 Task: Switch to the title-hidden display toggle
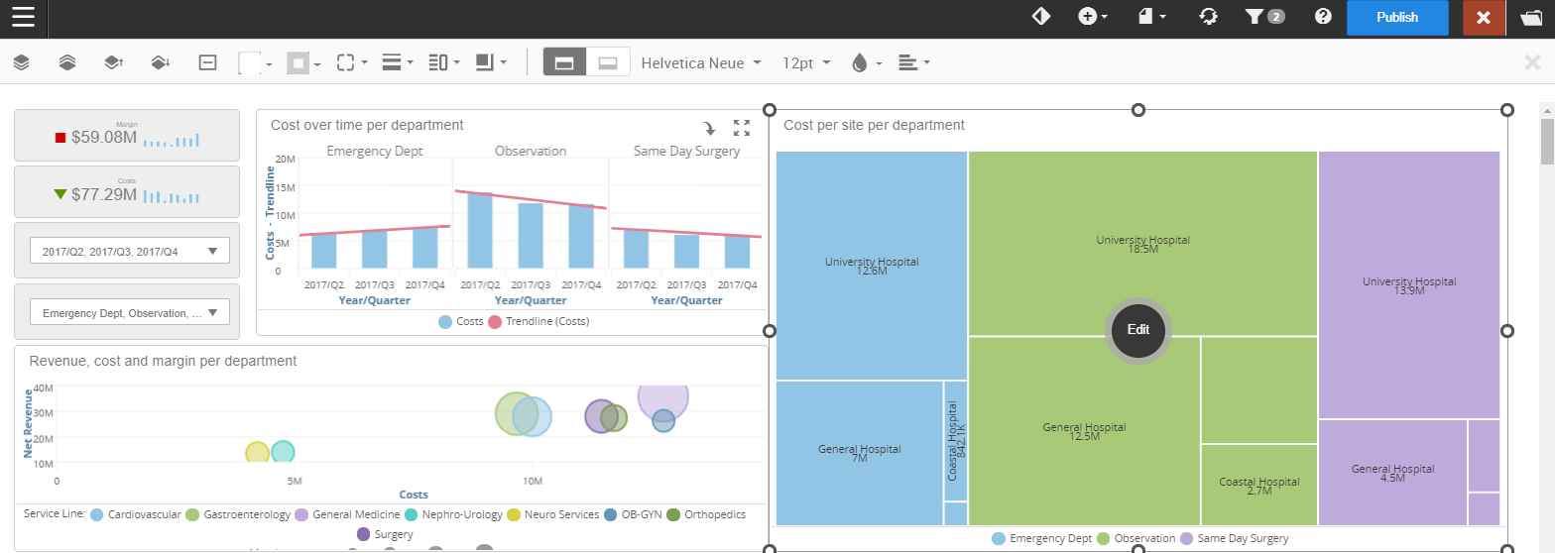click(x=608, y=62)
